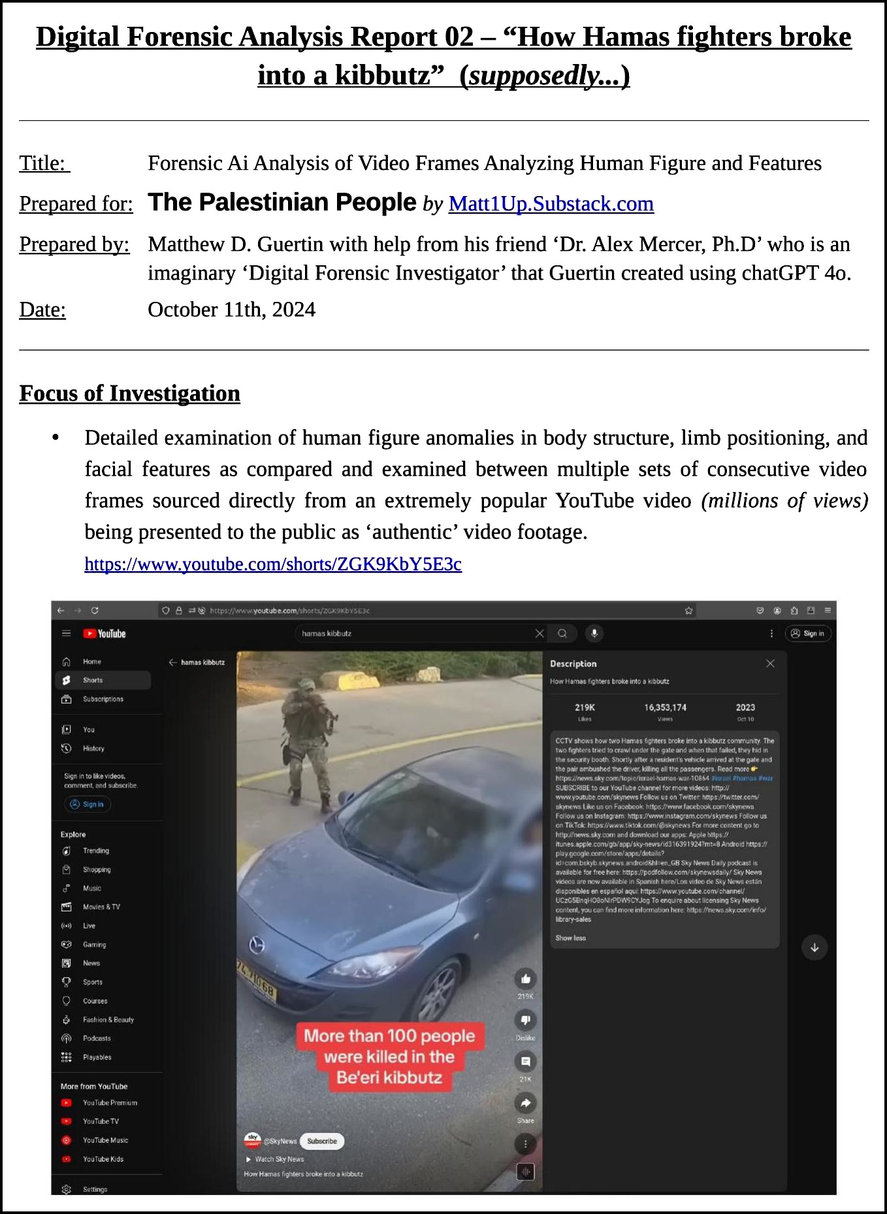The width and height of the screenshot is (887, 1214).
Task: Select Home in the YouTube sidebar
Action: pyautogui.click(x=103, y=661)
